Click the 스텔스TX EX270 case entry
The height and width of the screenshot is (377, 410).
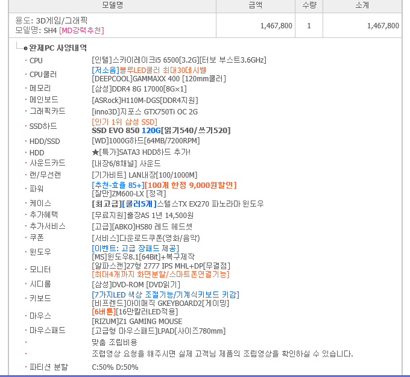point(177,204)
